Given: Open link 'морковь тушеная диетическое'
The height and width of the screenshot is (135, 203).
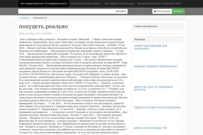Looking at the screenshot, I should [156, 66].
